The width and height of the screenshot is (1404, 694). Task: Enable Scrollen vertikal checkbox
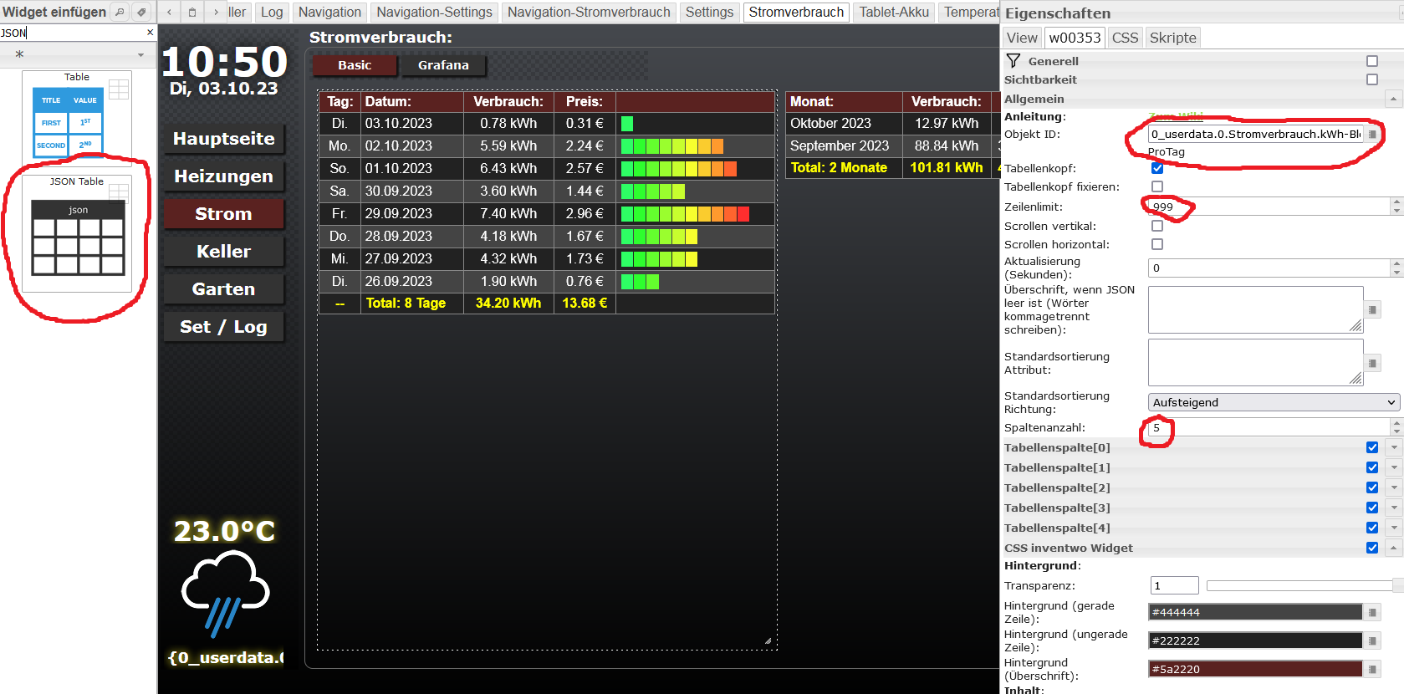(1157, 226)
